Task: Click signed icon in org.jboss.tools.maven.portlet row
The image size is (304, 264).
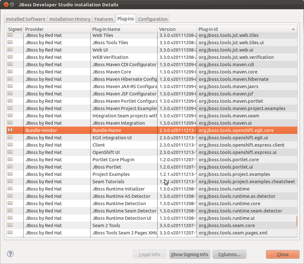Action: pos(10,101)
